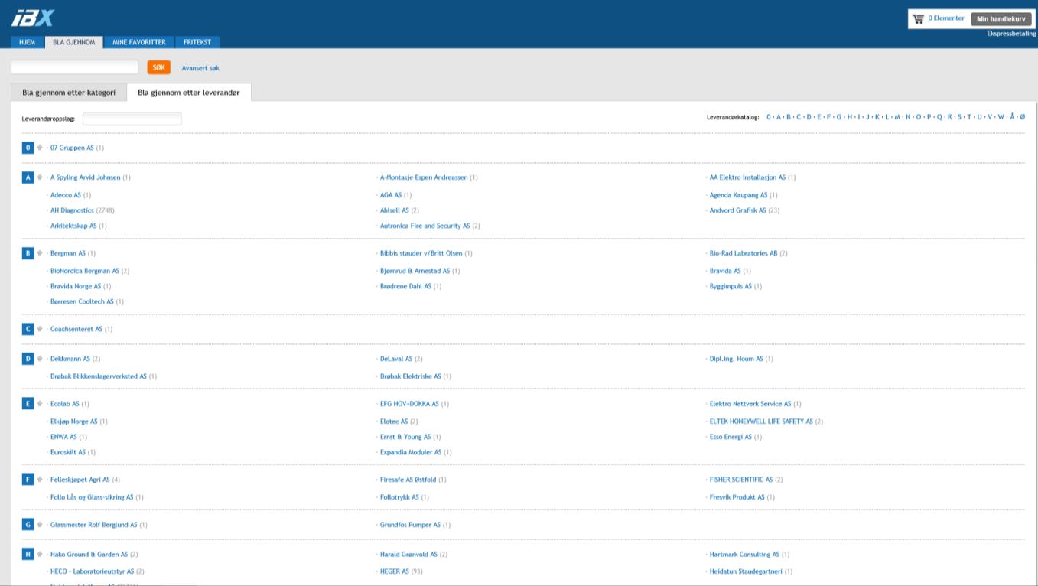The width and height of the screenshot is (1038, 586).
Task: Open Min handlekurv button
Action: (x=1001, y=19)
